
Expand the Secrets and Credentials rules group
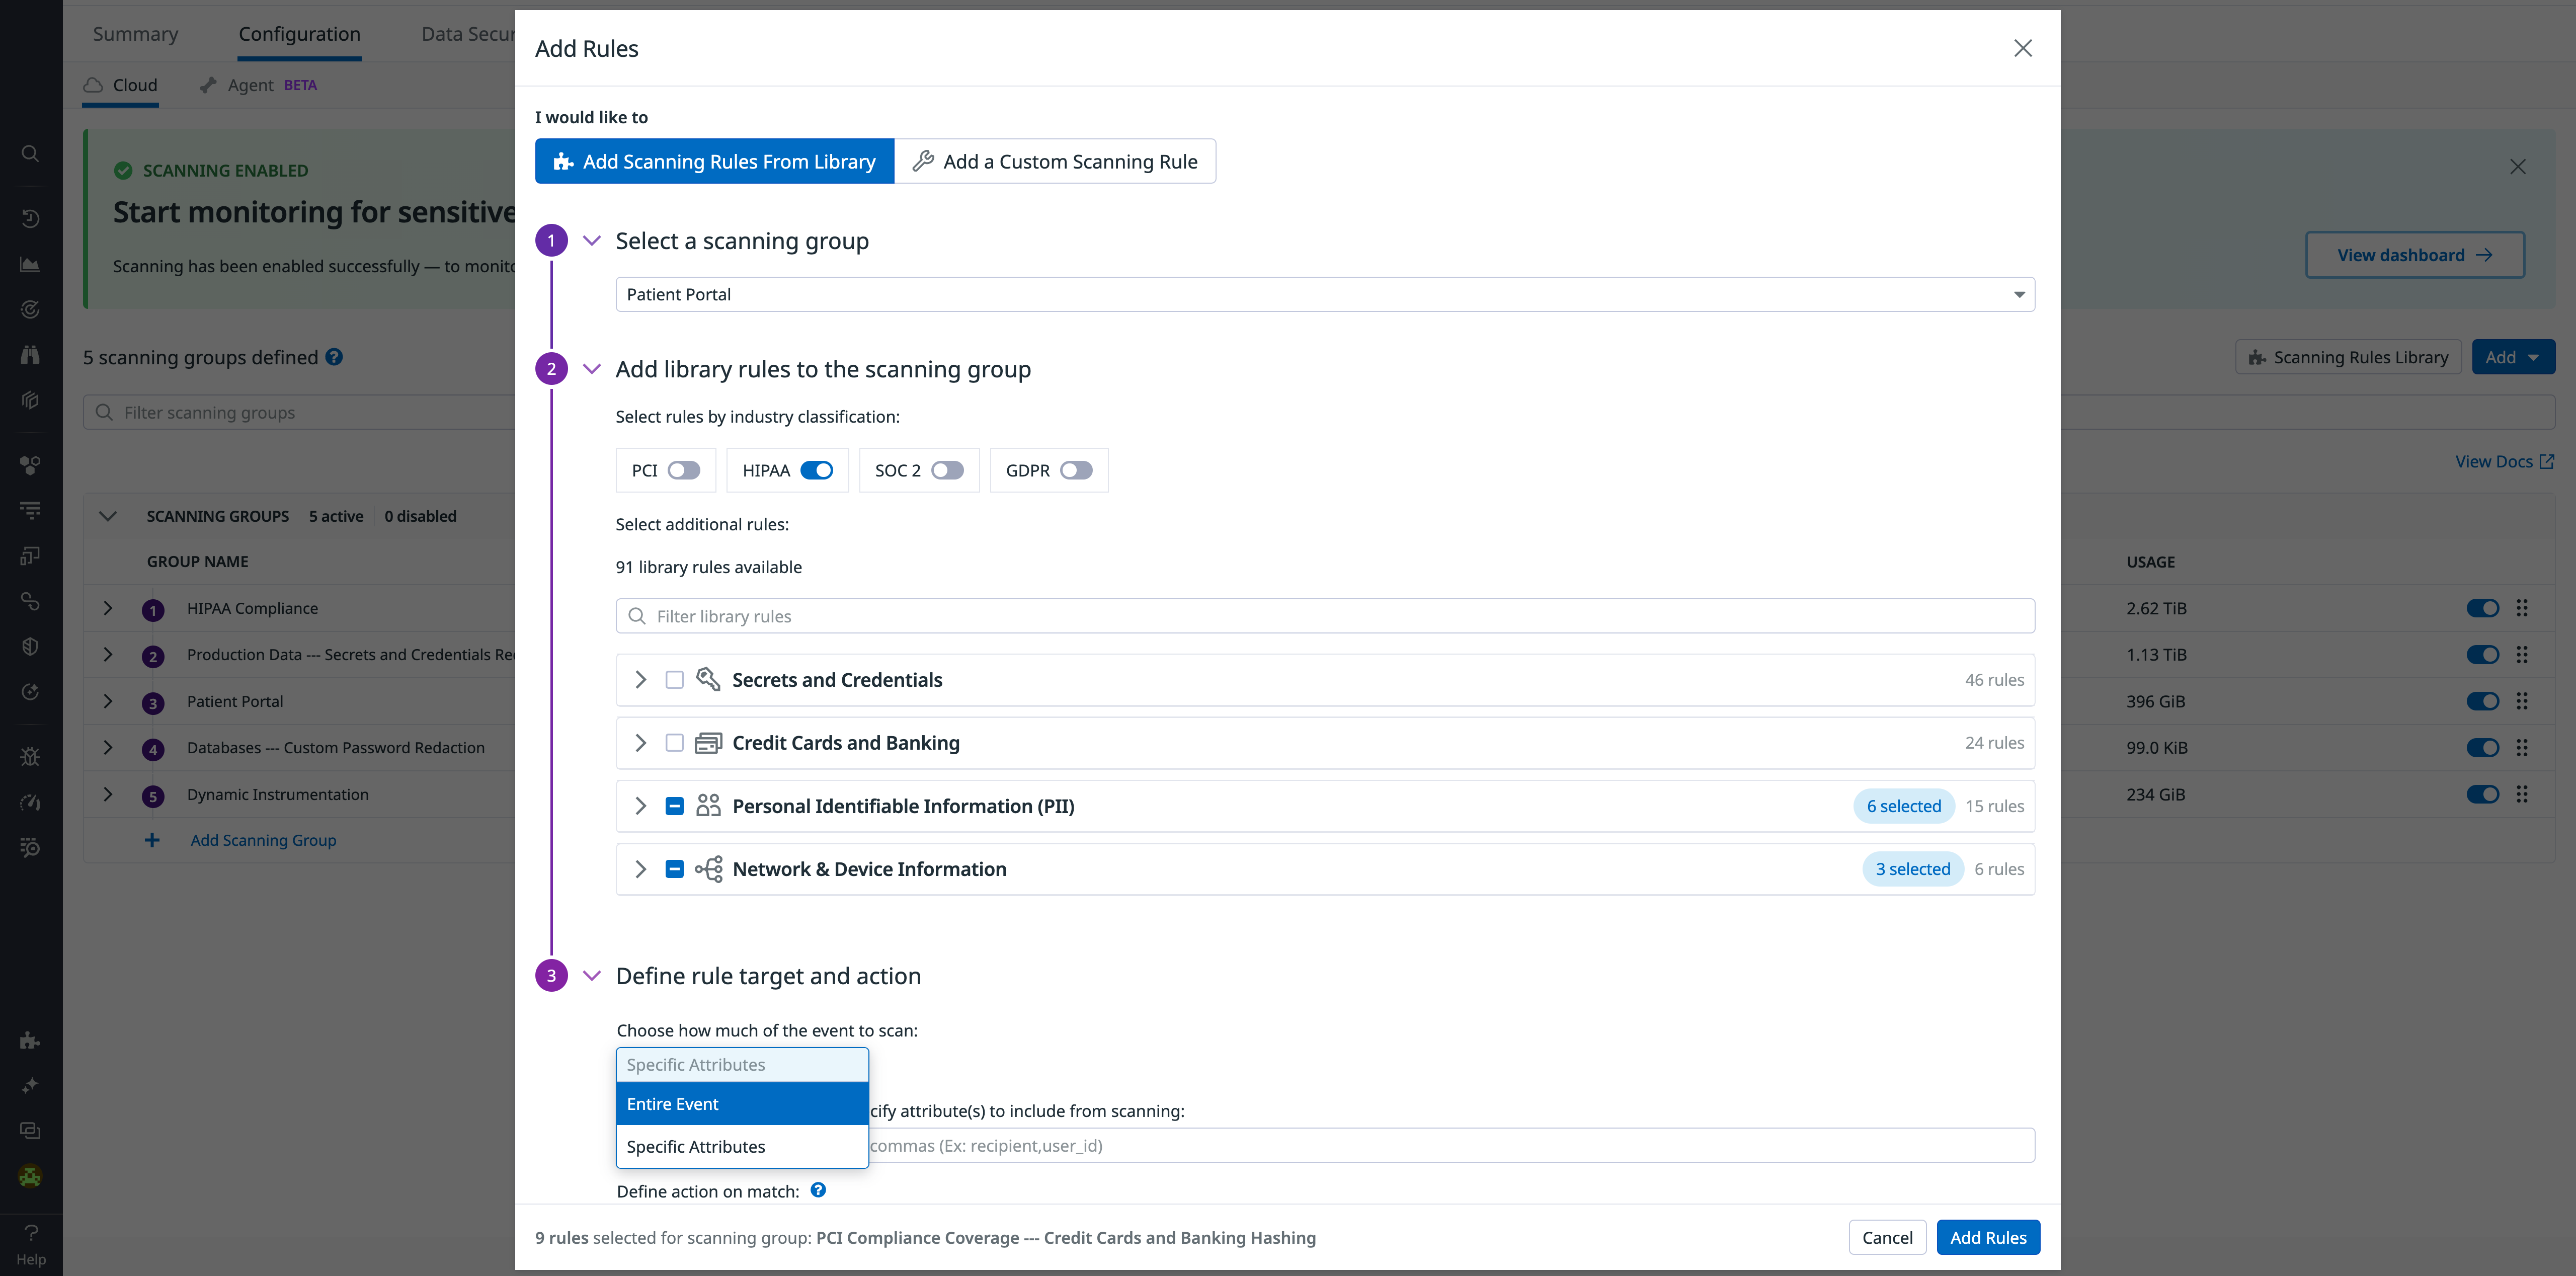coord(641,679)
